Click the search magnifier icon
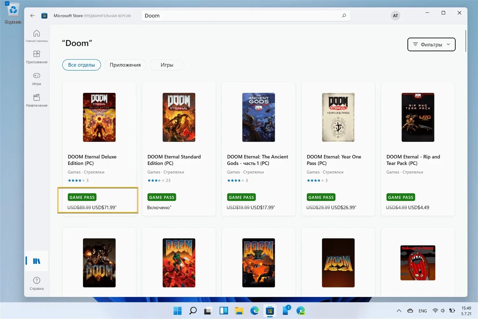The image size is (478, 319). 344,16
